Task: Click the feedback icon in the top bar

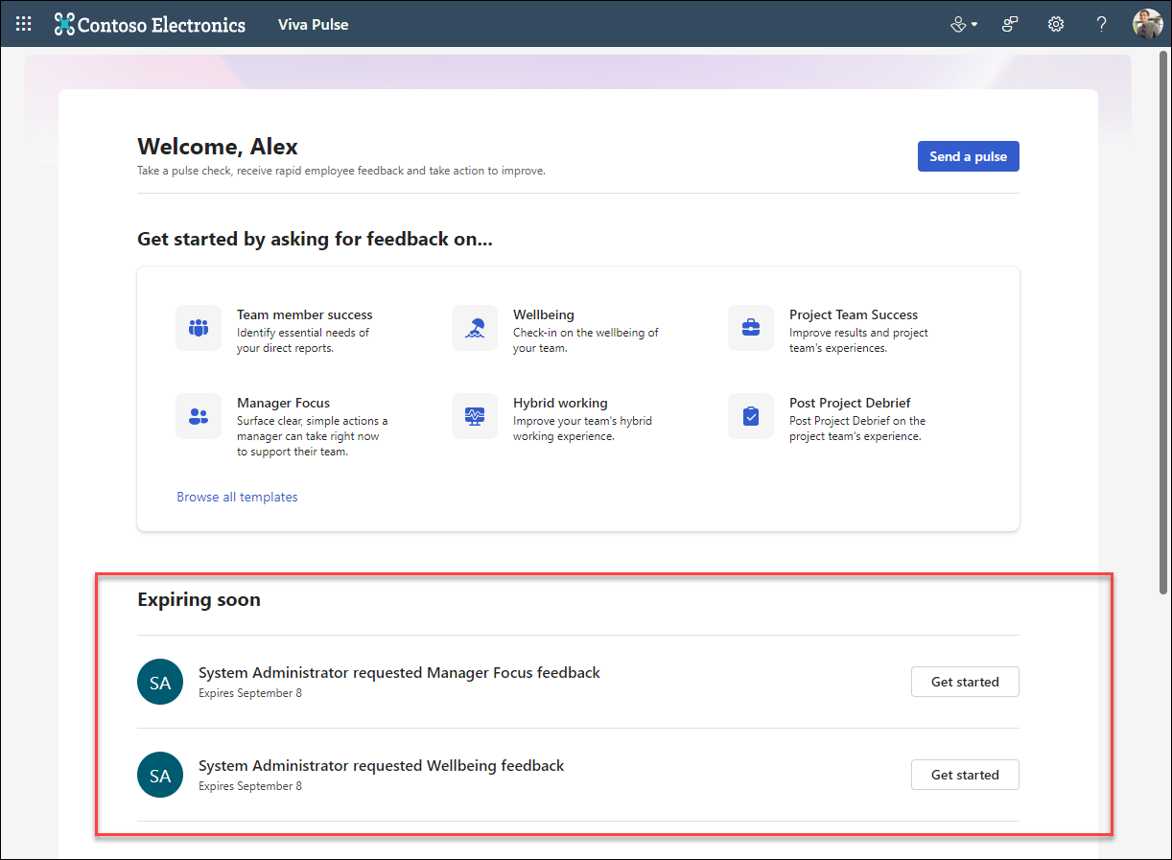Action: [1010, 24]
